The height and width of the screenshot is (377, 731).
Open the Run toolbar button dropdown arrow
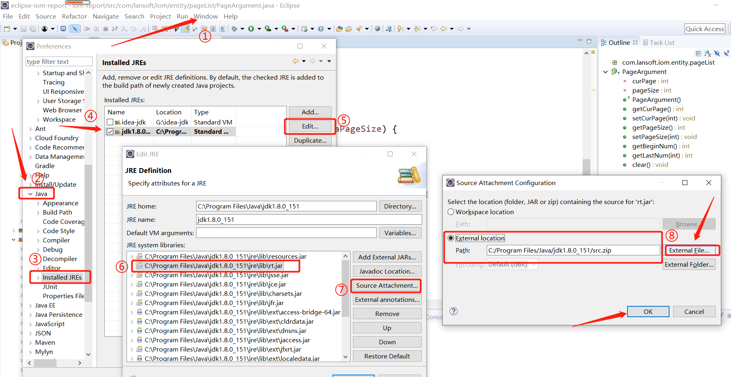[259, 29]
